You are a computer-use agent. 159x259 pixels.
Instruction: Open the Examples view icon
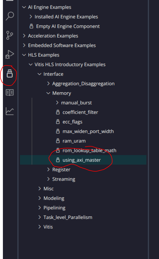10,74
